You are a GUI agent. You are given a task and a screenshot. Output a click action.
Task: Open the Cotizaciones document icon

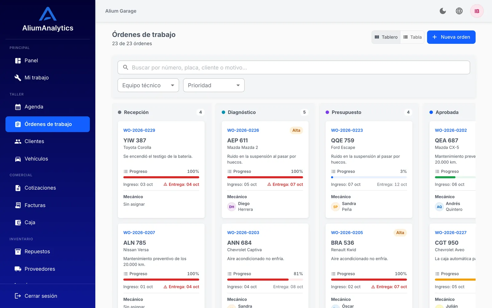pos(18,188)
